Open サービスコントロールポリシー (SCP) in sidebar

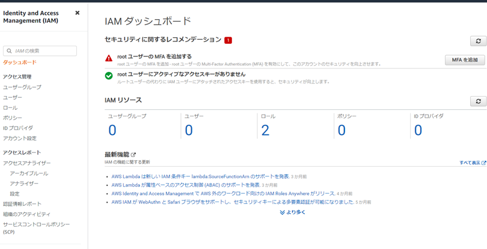[x=36, y=228]
